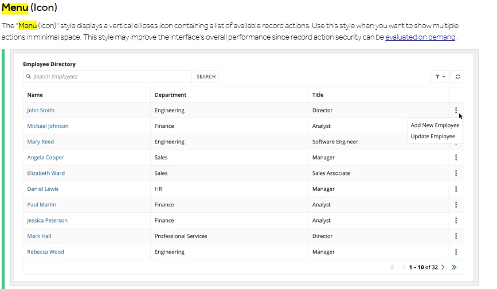497x289 pixels.
Task: Go to next page of employees
Action: point(443,267)
